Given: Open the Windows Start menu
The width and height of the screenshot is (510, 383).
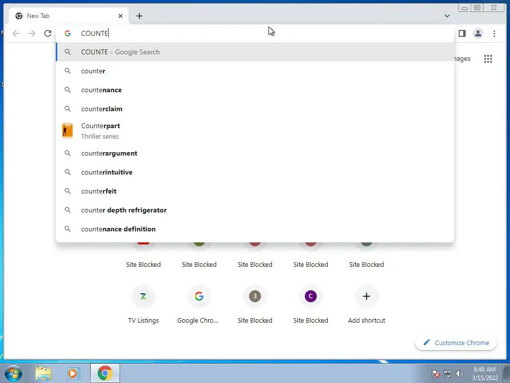Looking at the screenshot, I should 13,373.
